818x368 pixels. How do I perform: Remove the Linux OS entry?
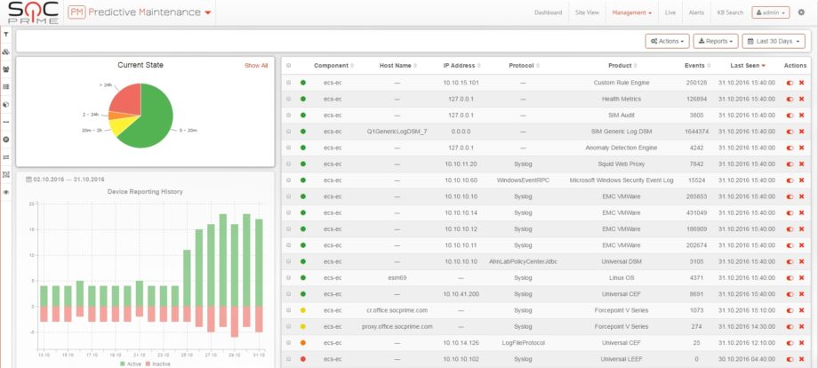point(801,278)
